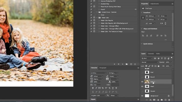Image resolution: width=182 pixels, height=102 pixels.
Task: Create new fill or adjustment layer
Action: (x=158, y=100)
